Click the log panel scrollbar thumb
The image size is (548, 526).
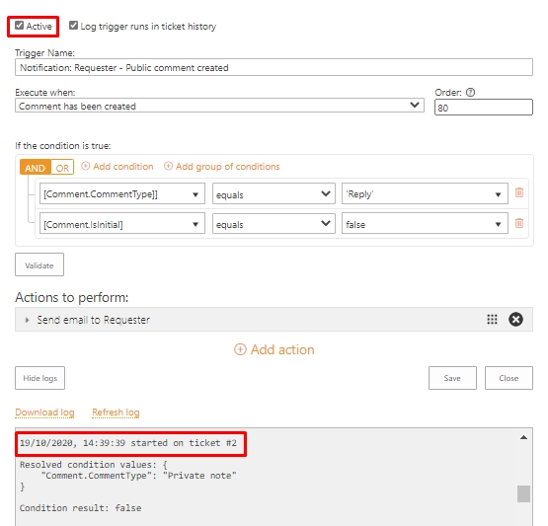coord(523,493)
